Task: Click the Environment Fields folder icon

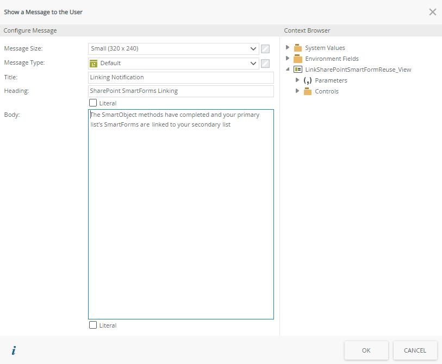Action: pos(297,59)
